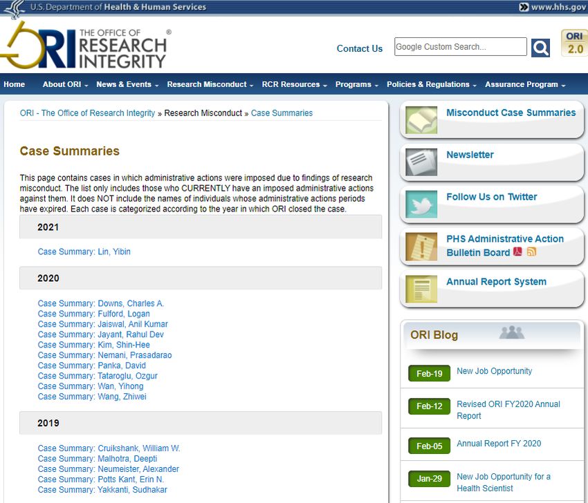Expand the Assurance Program dropdown menu

pos(525,84)
